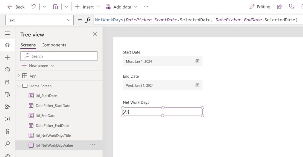Image resolution: width=303 pixels, height=157 pixels.
Task: Open the Data cylinder icon
Action: 7,82
